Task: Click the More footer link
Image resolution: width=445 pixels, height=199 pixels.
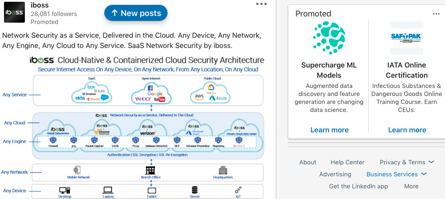Action: tap(411, 187)
